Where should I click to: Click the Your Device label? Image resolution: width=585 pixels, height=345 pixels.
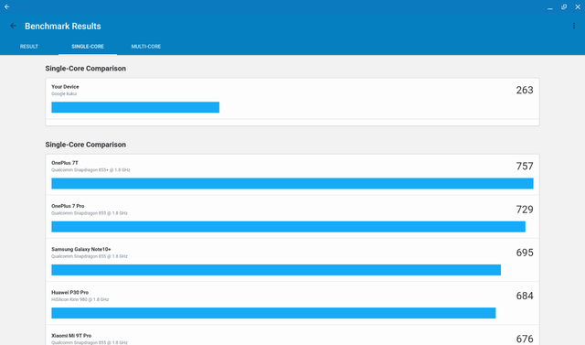click(65, 87)
